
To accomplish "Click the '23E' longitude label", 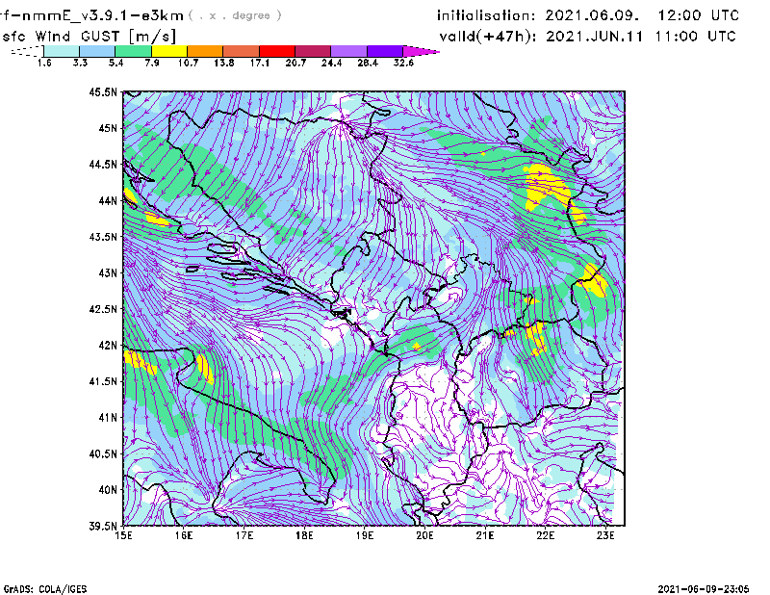I will [605, 535].
